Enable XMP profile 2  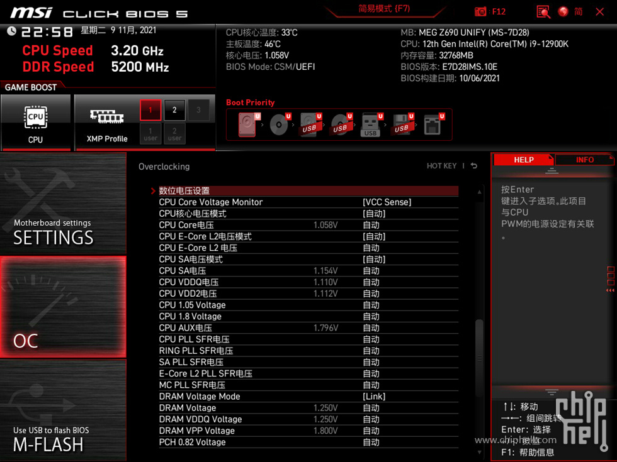174,110
